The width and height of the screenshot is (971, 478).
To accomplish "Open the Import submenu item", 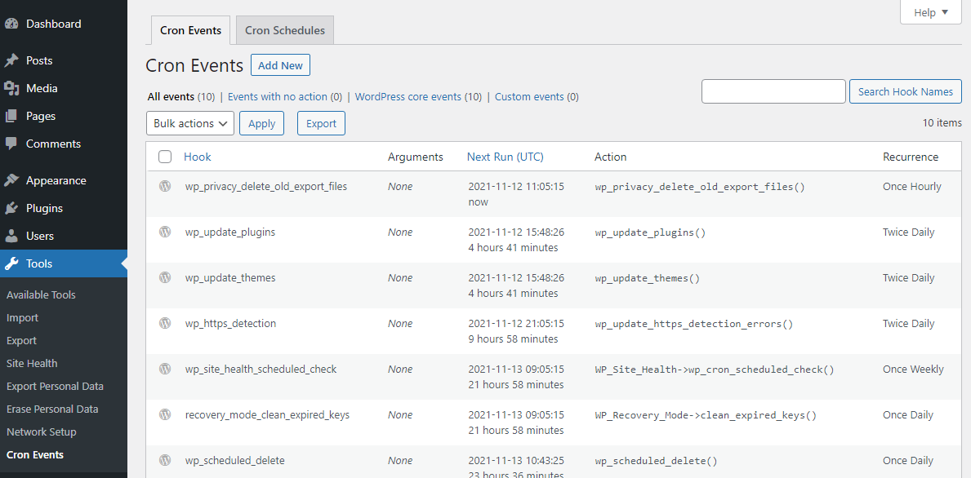I will 22,318.
